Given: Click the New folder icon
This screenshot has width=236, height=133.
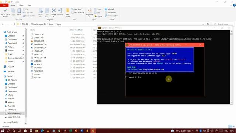Looking at the screenshot, I should pyautogui.click(x=68, y=13).
